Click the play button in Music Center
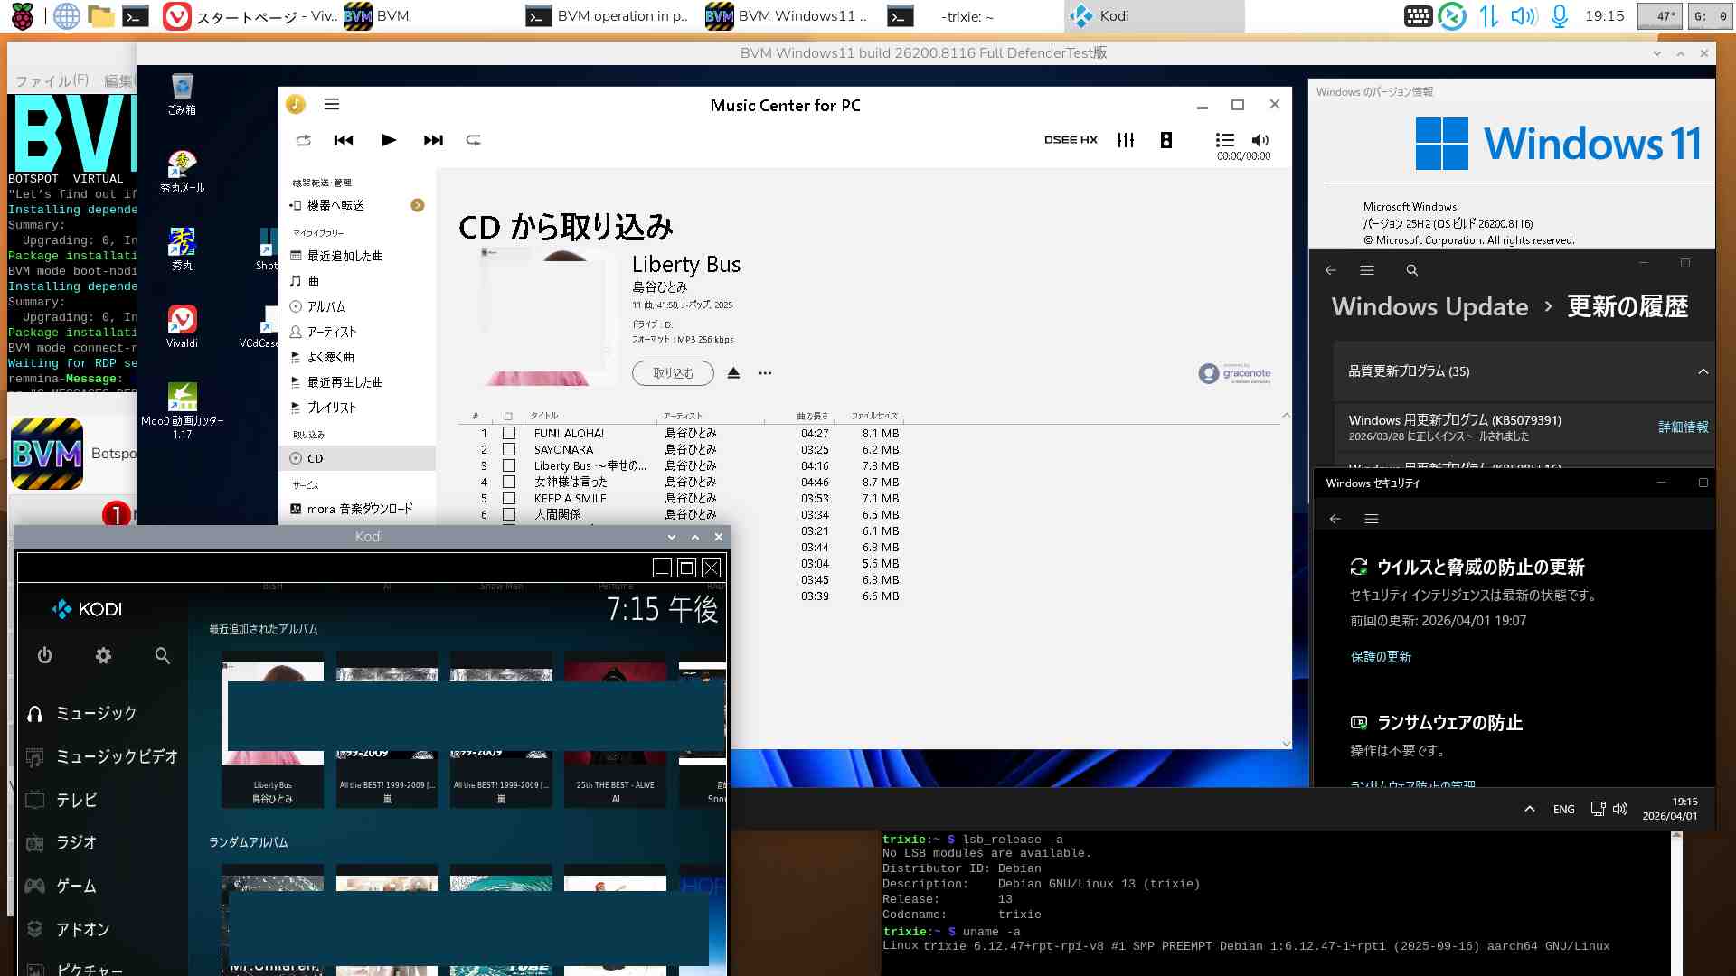The height and width of the screenshot is (976, 1736). click(x=389, y=140)
